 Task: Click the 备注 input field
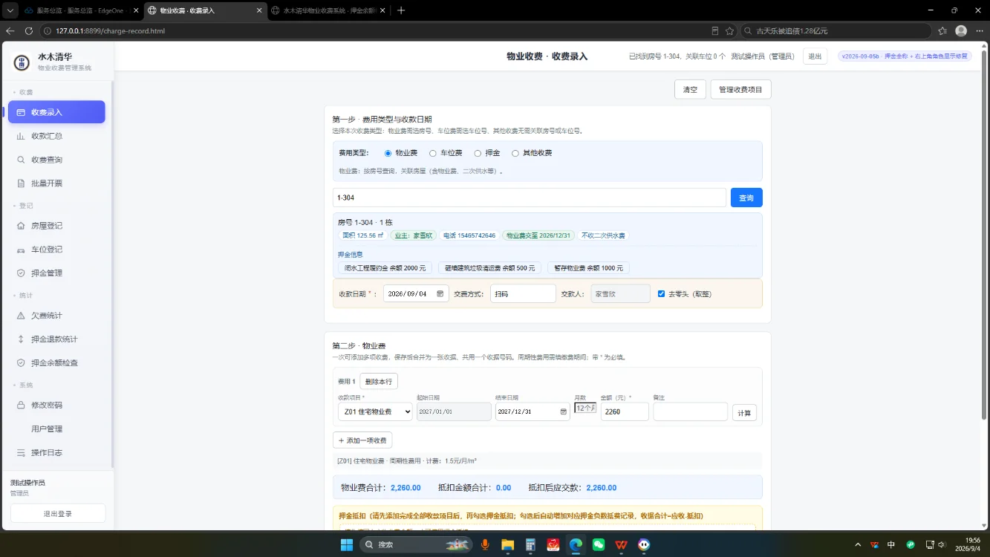(x=691, y=411)
